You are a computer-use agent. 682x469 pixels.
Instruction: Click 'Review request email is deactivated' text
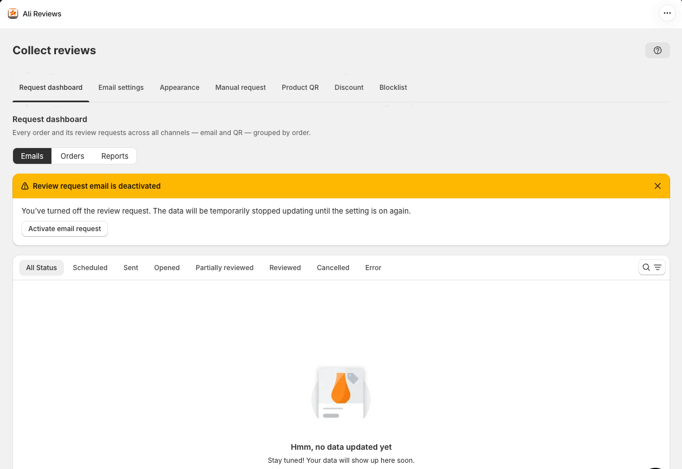click(97, 186)
